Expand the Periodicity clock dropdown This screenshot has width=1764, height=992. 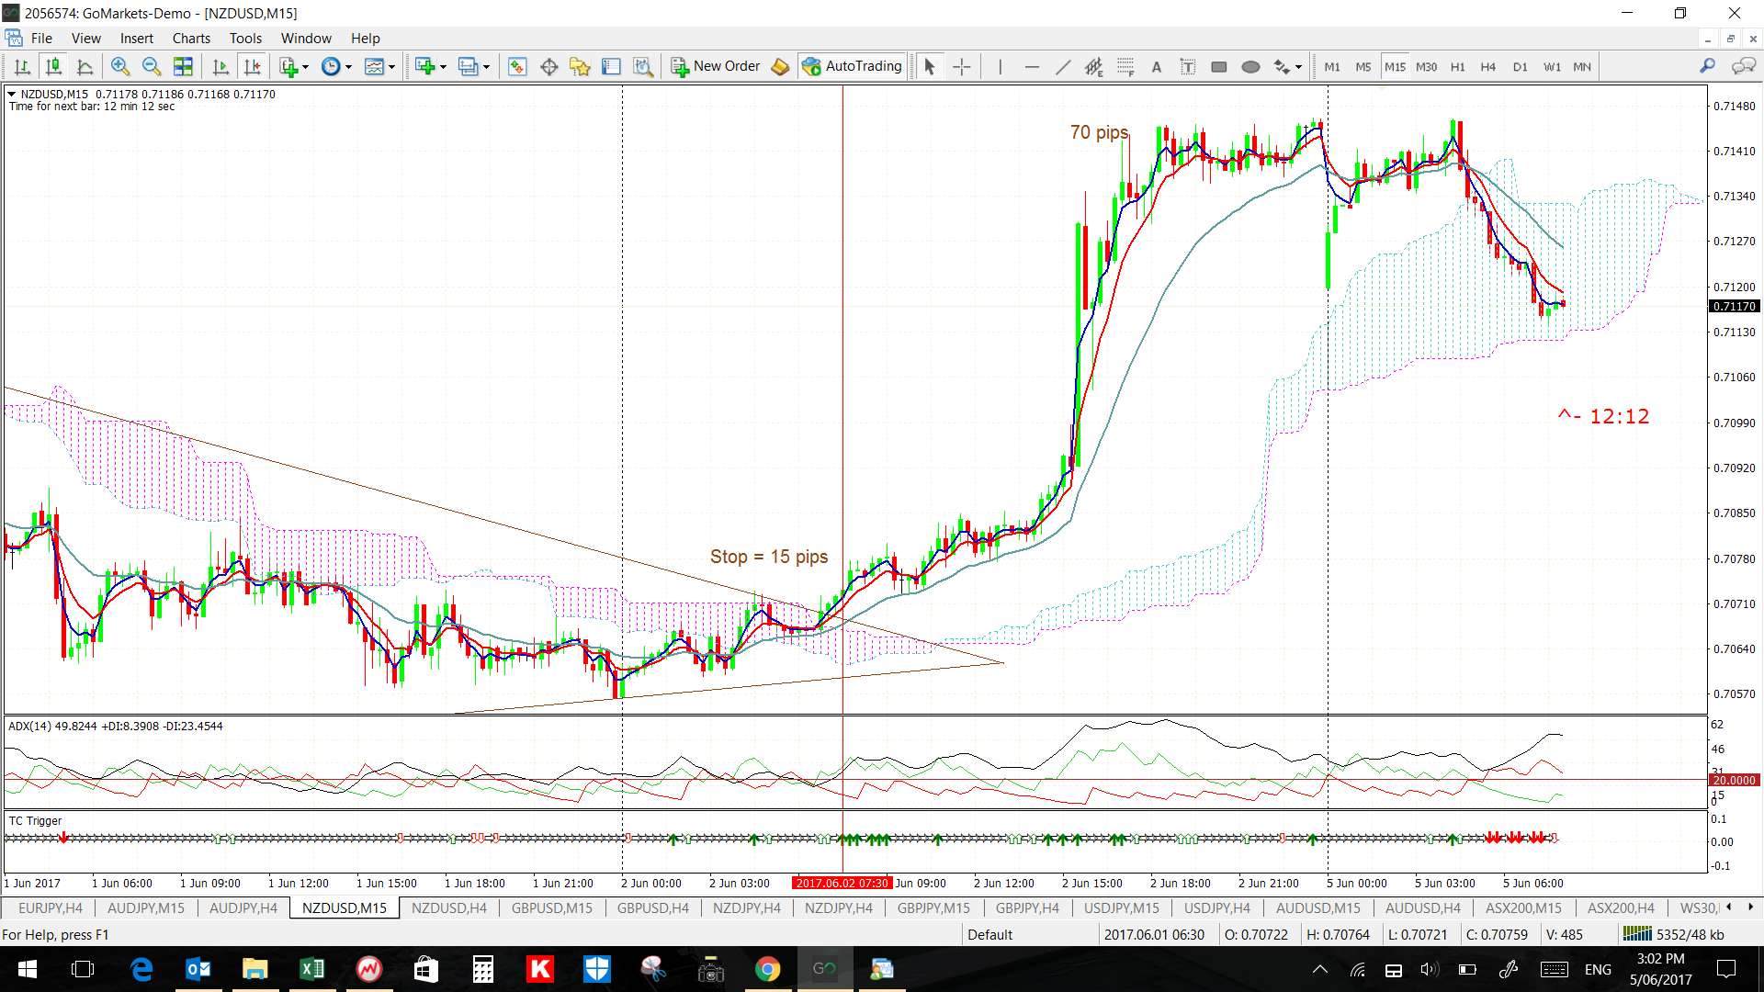[x=348, y=67]
